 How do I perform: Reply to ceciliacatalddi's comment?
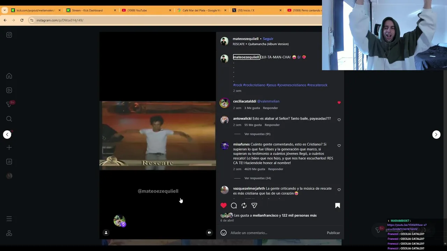coord(270,108)
